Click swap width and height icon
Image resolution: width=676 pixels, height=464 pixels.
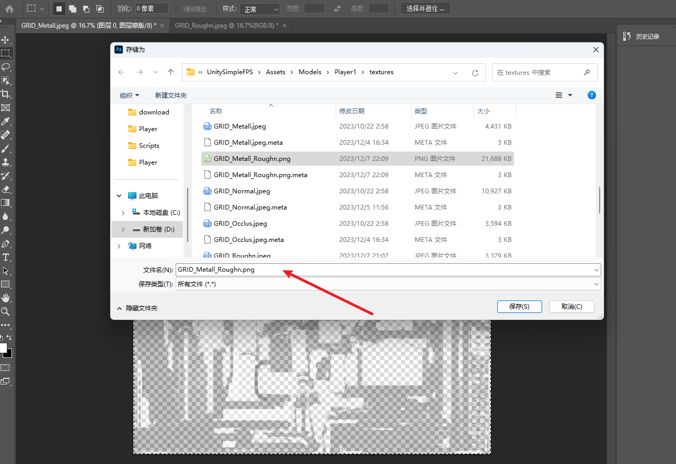click(337, 8)
